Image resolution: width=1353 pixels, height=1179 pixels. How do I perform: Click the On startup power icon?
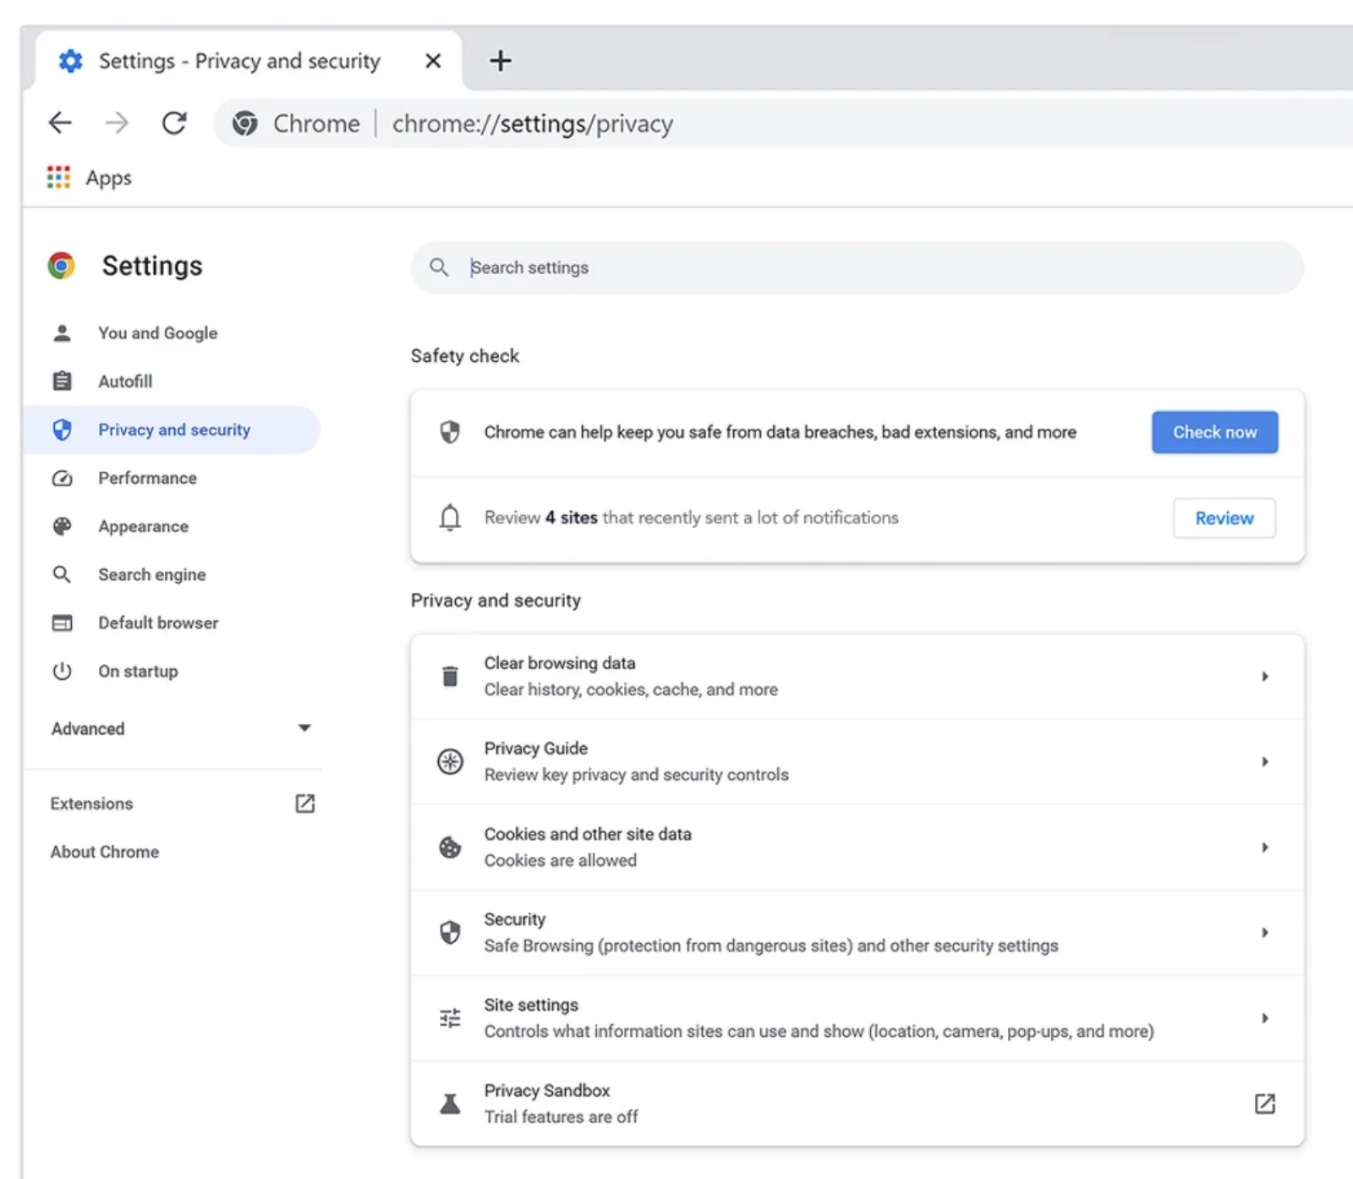[x=62, y=671]
